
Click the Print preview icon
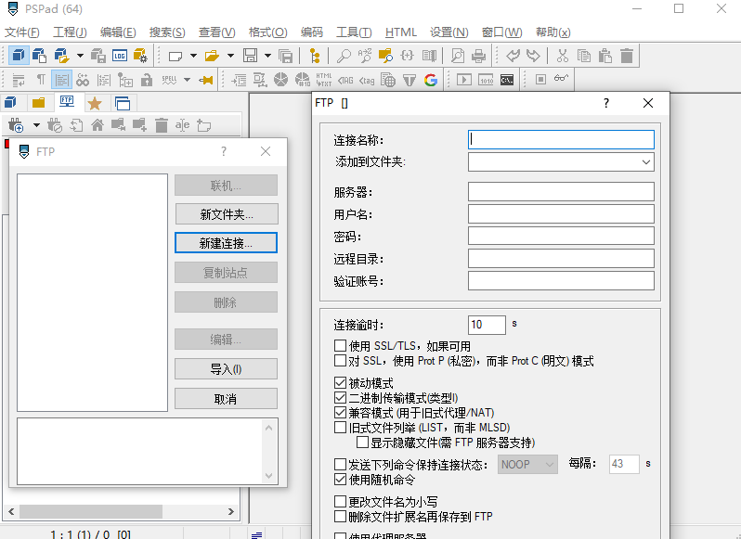pos(457,56)
